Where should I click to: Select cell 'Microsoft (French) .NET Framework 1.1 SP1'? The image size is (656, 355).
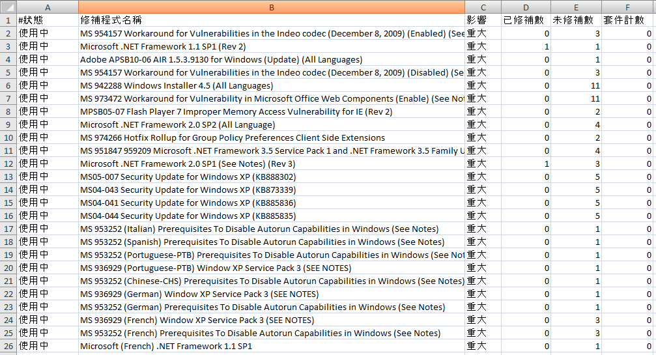point(272,346)
